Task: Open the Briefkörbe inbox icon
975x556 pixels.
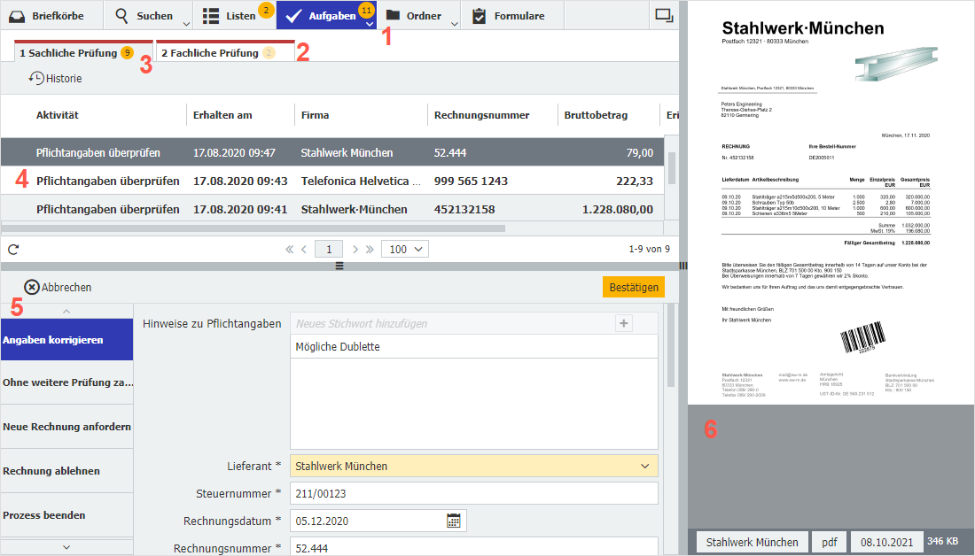Action: pos(17,15)
